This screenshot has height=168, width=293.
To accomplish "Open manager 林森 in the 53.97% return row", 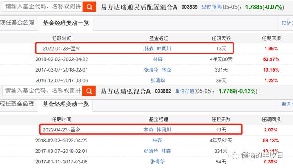I will tap(157, 59).
